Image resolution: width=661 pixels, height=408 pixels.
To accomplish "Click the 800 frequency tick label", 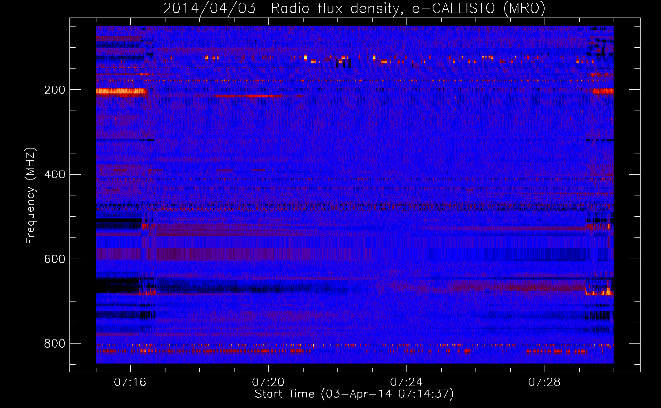I will point(55,344).
